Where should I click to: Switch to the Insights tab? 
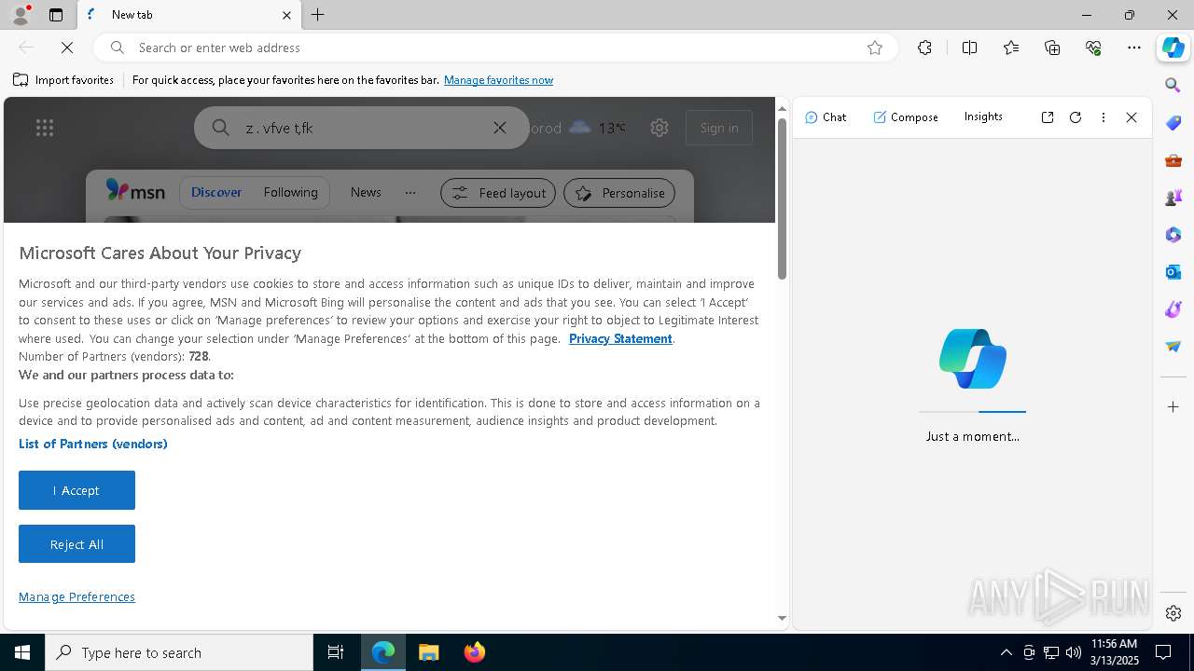pyautogui.click(x=983, y=116)
